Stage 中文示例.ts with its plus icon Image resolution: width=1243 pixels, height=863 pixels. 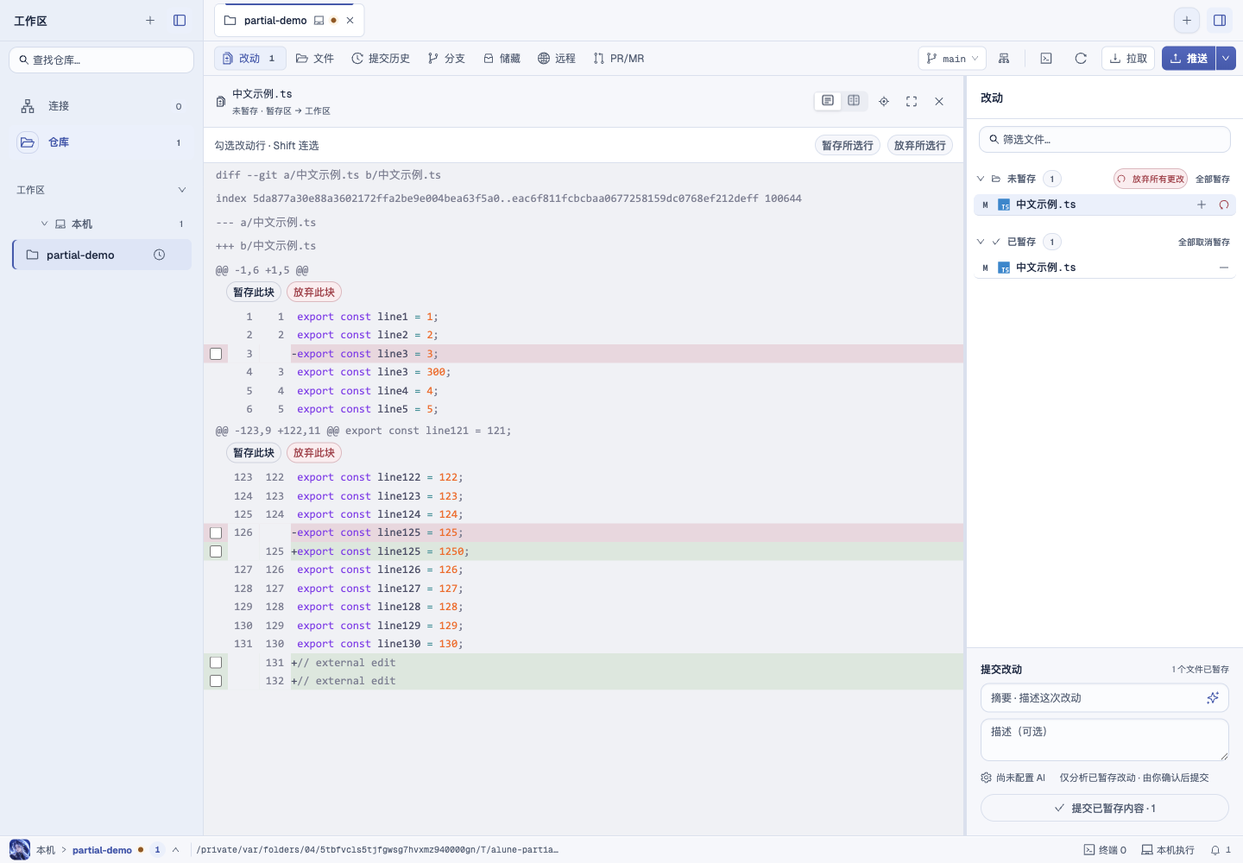1202,205
